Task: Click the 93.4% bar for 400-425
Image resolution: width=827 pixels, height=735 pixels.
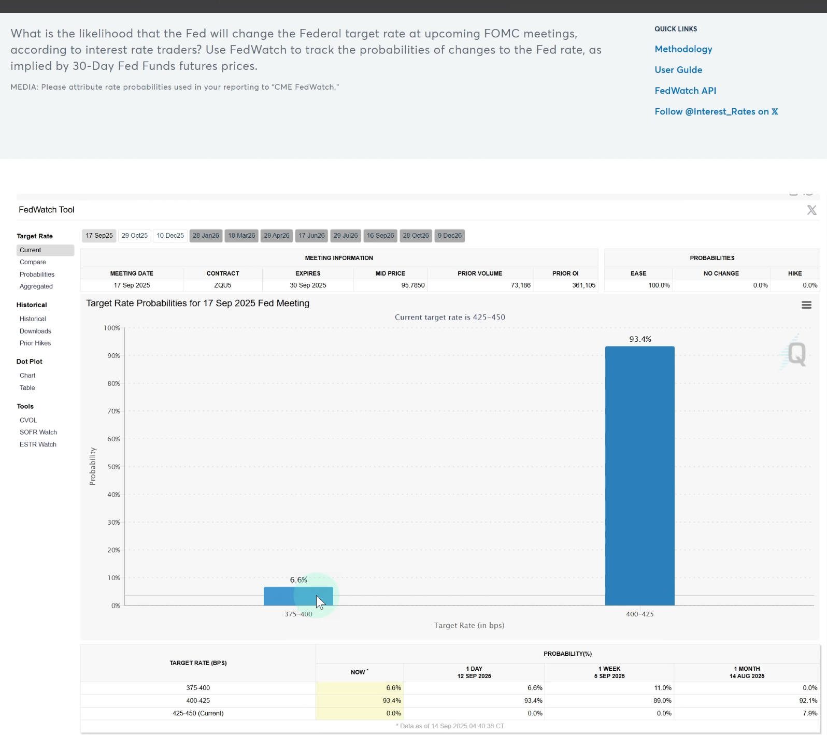Action: (639, 475)
